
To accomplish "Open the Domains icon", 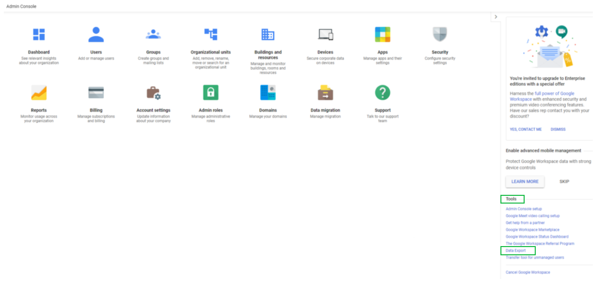I will click(x=268, y=92).
